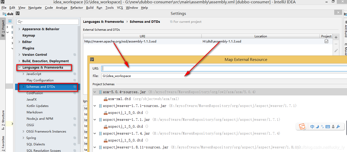Viewport: 347px width, 152px height.
Task: Expand OSGi Framework Instances node
Action: [x=24, y=132]
